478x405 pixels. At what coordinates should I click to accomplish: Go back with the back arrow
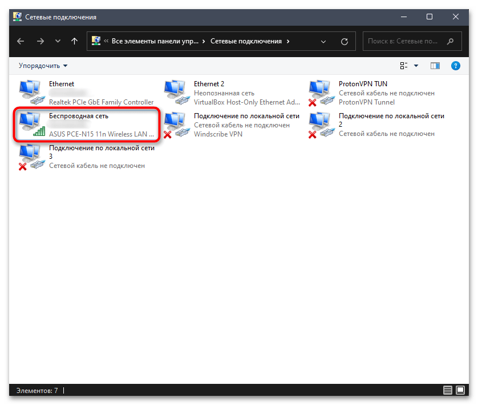pos(21,42)
